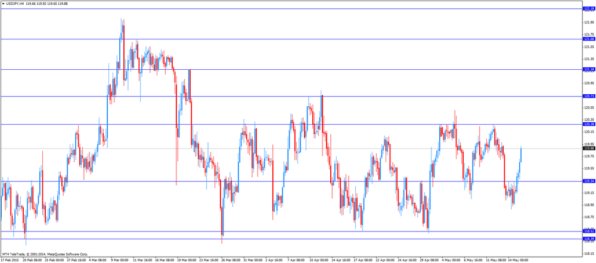
Task: Select the 118.39 price level label
Action: pos(589,239)
